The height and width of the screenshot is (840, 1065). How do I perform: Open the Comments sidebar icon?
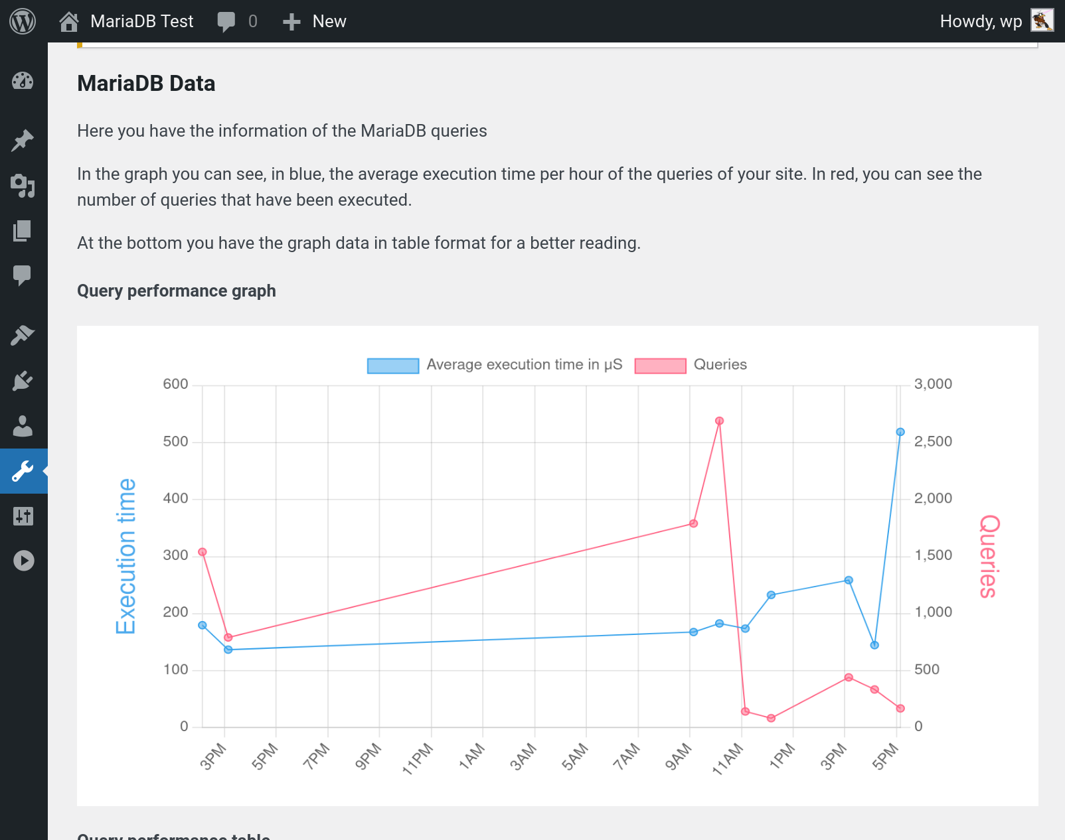pos(23,276)
